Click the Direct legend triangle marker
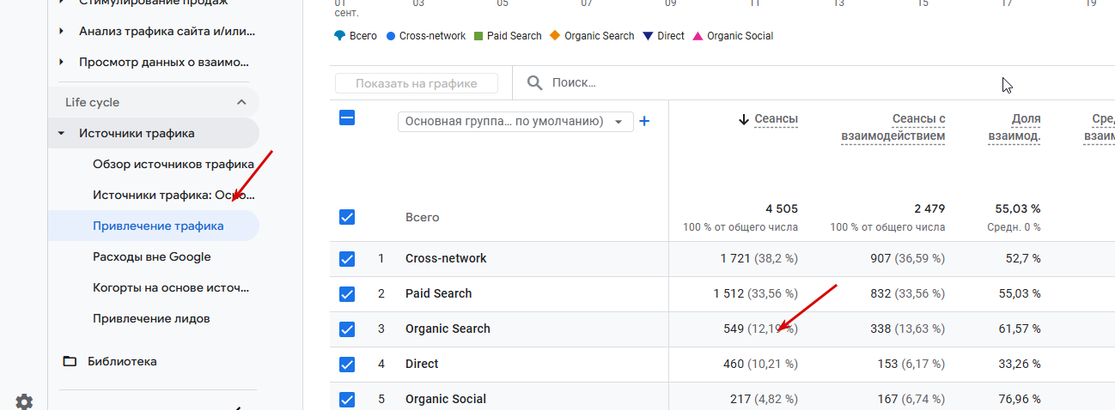1115x410 pixels. coord(648,36)
